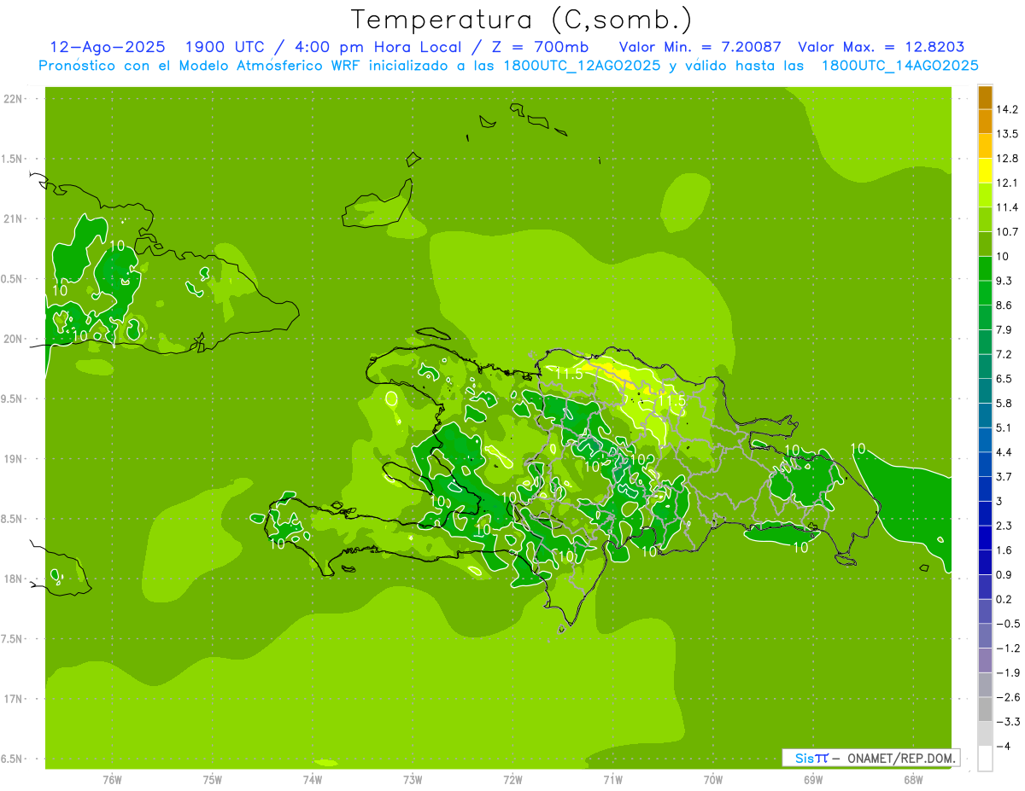
Task: Click the SisPi logo in the credit box
Action: (x=811, y=758)
